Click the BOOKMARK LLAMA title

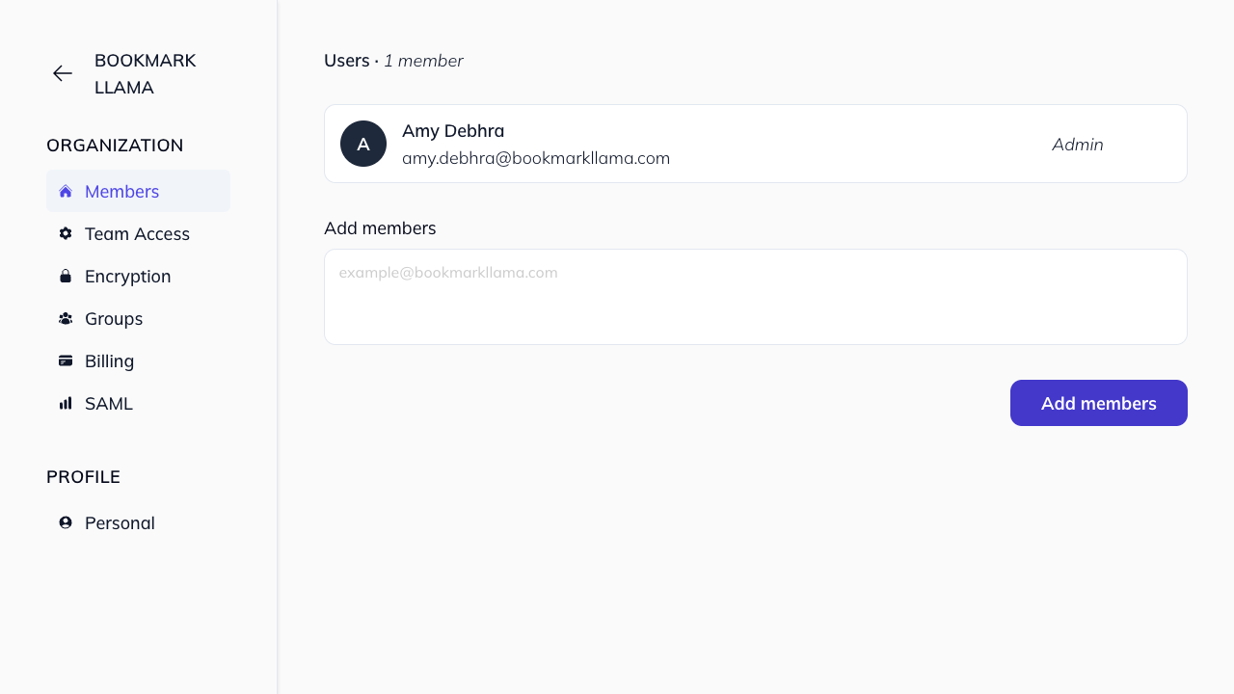pyautogui.click(x=145, y=73)
